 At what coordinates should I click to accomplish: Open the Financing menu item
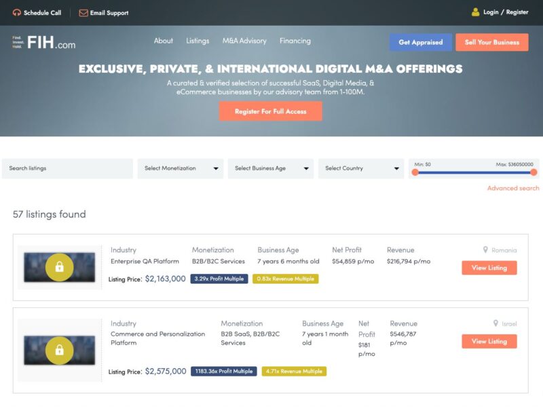click(295, 41)
